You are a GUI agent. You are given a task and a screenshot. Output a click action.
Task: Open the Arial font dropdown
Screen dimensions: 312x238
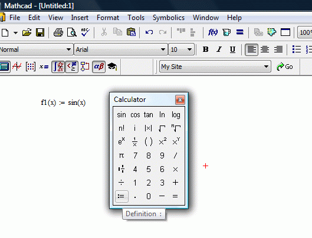point(163,49)
